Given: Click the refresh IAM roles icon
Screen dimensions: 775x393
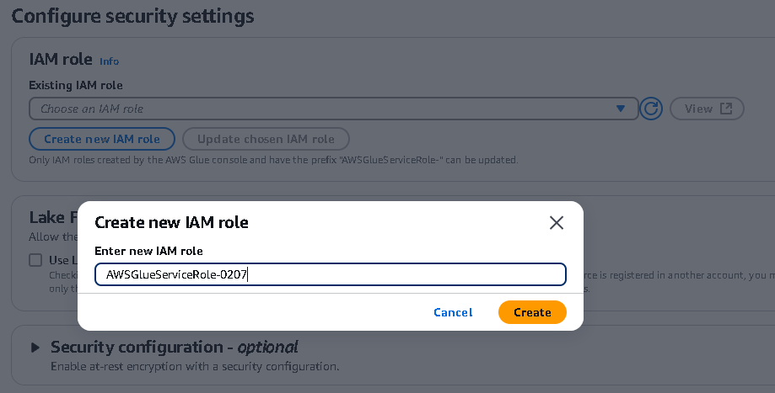Looking at the screenshot, I should pos(650,109).
